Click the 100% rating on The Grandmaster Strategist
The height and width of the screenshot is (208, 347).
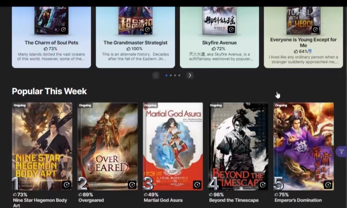click(137, 48)
